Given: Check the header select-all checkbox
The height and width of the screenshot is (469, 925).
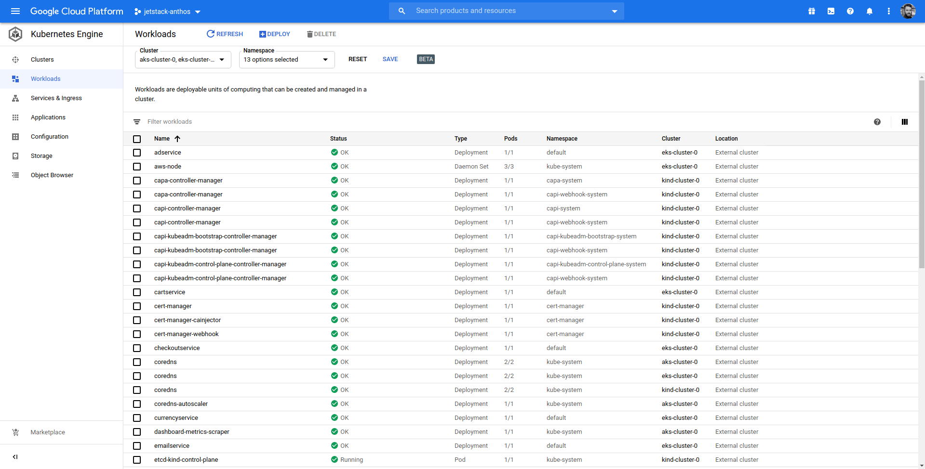Looking at the screenshot, I should click(137, 139).
